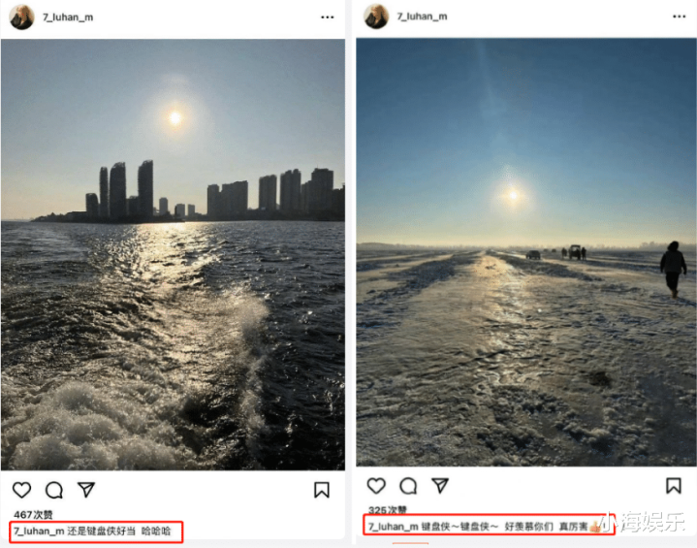This screenshot has height=548, width=697.
Task: Open comments on the right frozen lake post
Action: 408,486
